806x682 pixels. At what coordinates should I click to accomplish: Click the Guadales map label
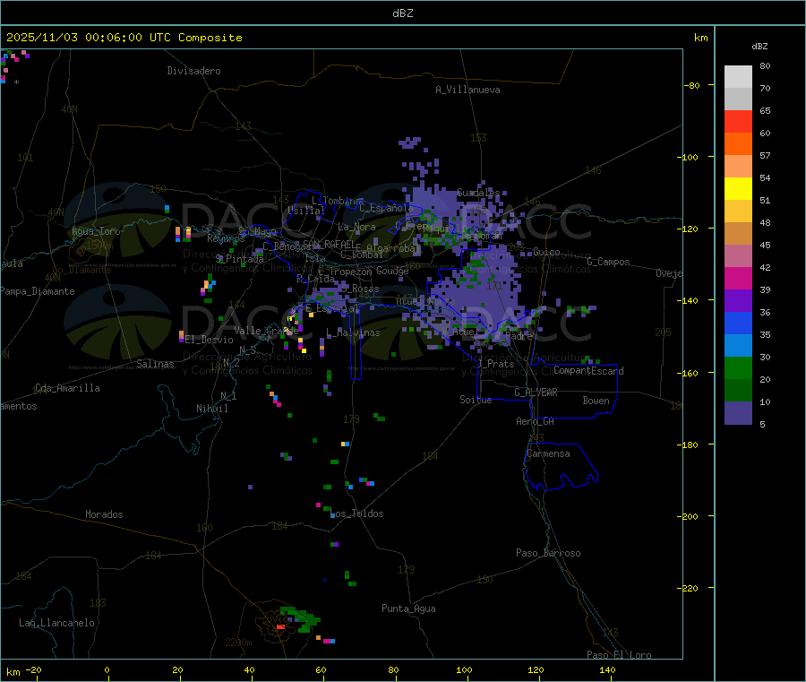[478, 193]
